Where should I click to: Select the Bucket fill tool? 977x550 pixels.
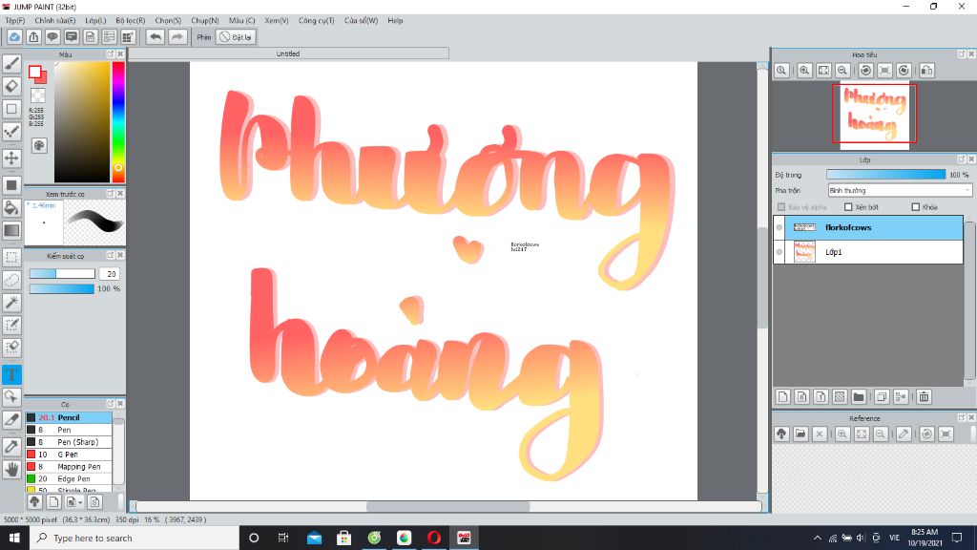11,207
